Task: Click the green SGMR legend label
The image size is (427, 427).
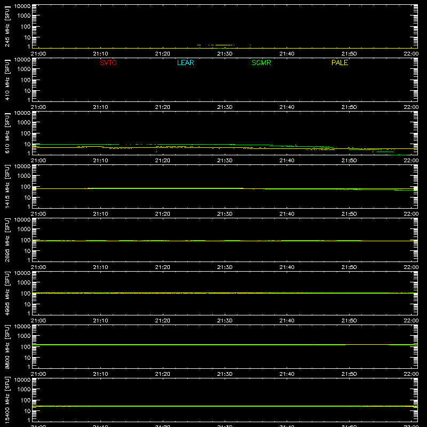Action: point(261,62)
